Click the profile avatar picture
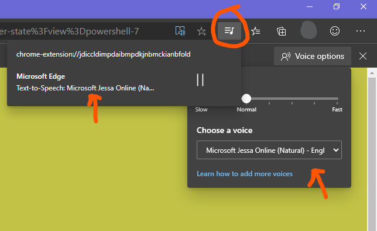Screen dimensions: 377x231 tap(309, 30)
